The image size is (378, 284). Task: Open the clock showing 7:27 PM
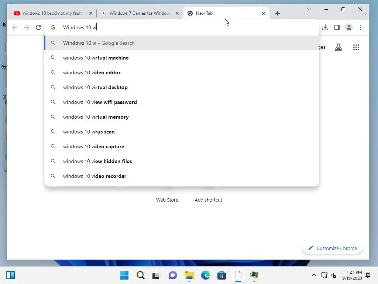pyautogui.click(x=352, y=275)
